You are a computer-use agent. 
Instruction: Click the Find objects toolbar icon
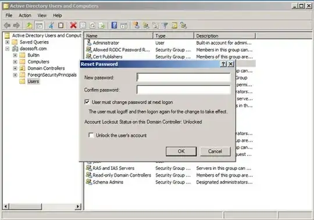[174, 26]
